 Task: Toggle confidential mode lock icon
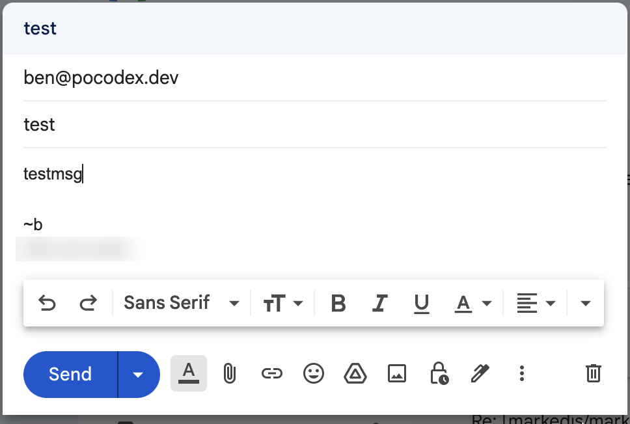click(x=439, y=373)
